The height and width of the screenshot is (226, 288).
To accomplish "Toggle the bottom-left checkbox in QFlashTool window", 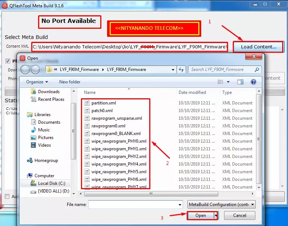I will point(7,197).
